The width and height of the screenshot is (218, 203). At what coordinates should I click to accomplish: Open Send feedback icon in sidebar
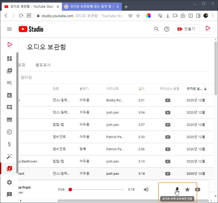(x=9, y=195)
